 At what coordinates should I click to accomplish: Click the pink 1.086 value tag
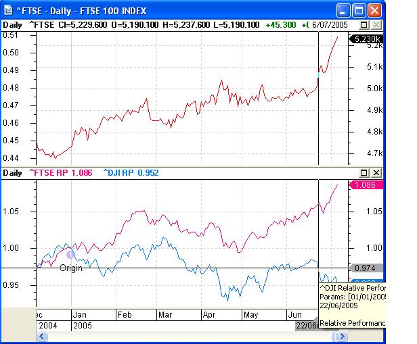[366, 185]
